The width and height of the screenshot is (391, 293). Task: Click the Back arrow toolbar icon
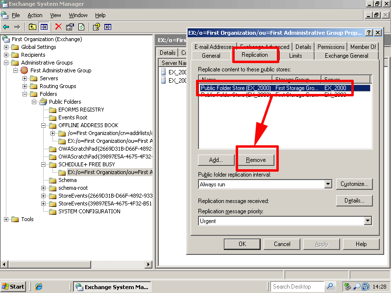[6, 27]
